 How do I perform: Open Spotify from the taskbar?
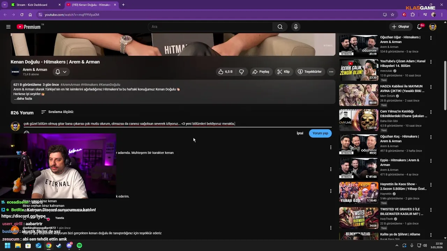(79, 245)
